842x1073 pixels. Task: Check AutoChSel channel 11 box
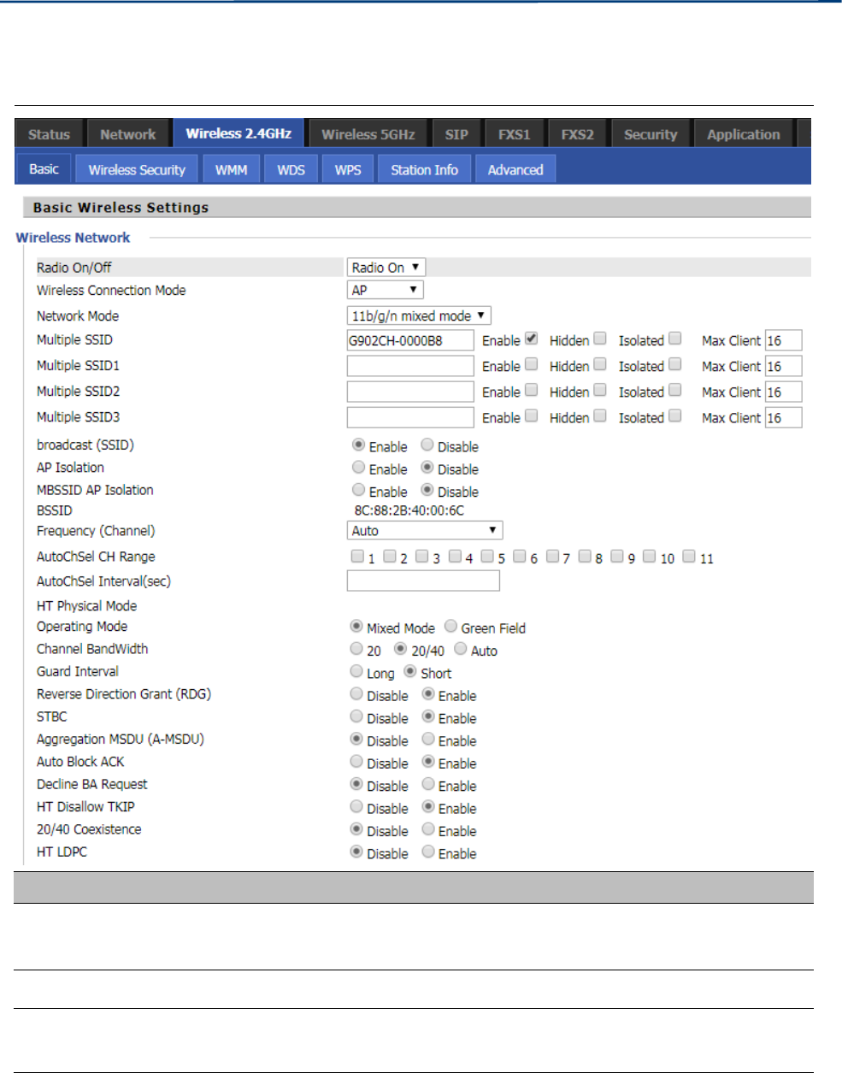click(688, 557)
